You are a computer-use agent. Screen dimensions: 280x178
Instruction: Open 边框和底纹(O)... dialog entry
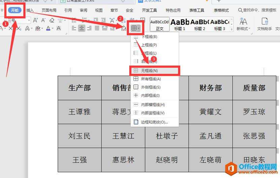[x=155, y=122]
